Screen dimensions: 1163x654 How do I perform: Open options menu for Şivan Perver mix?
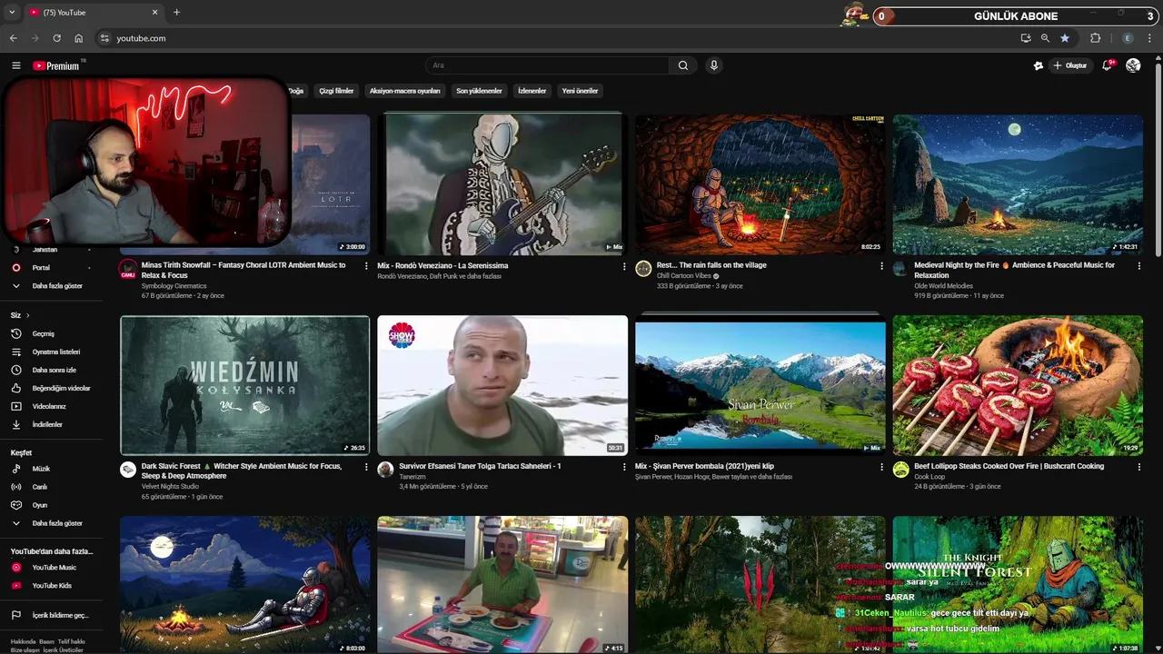pyautogui.click(x=881, y=467)
